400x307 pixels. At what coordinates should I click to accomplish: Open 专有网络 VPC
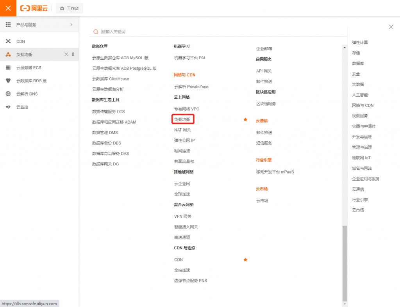point(186,109)
